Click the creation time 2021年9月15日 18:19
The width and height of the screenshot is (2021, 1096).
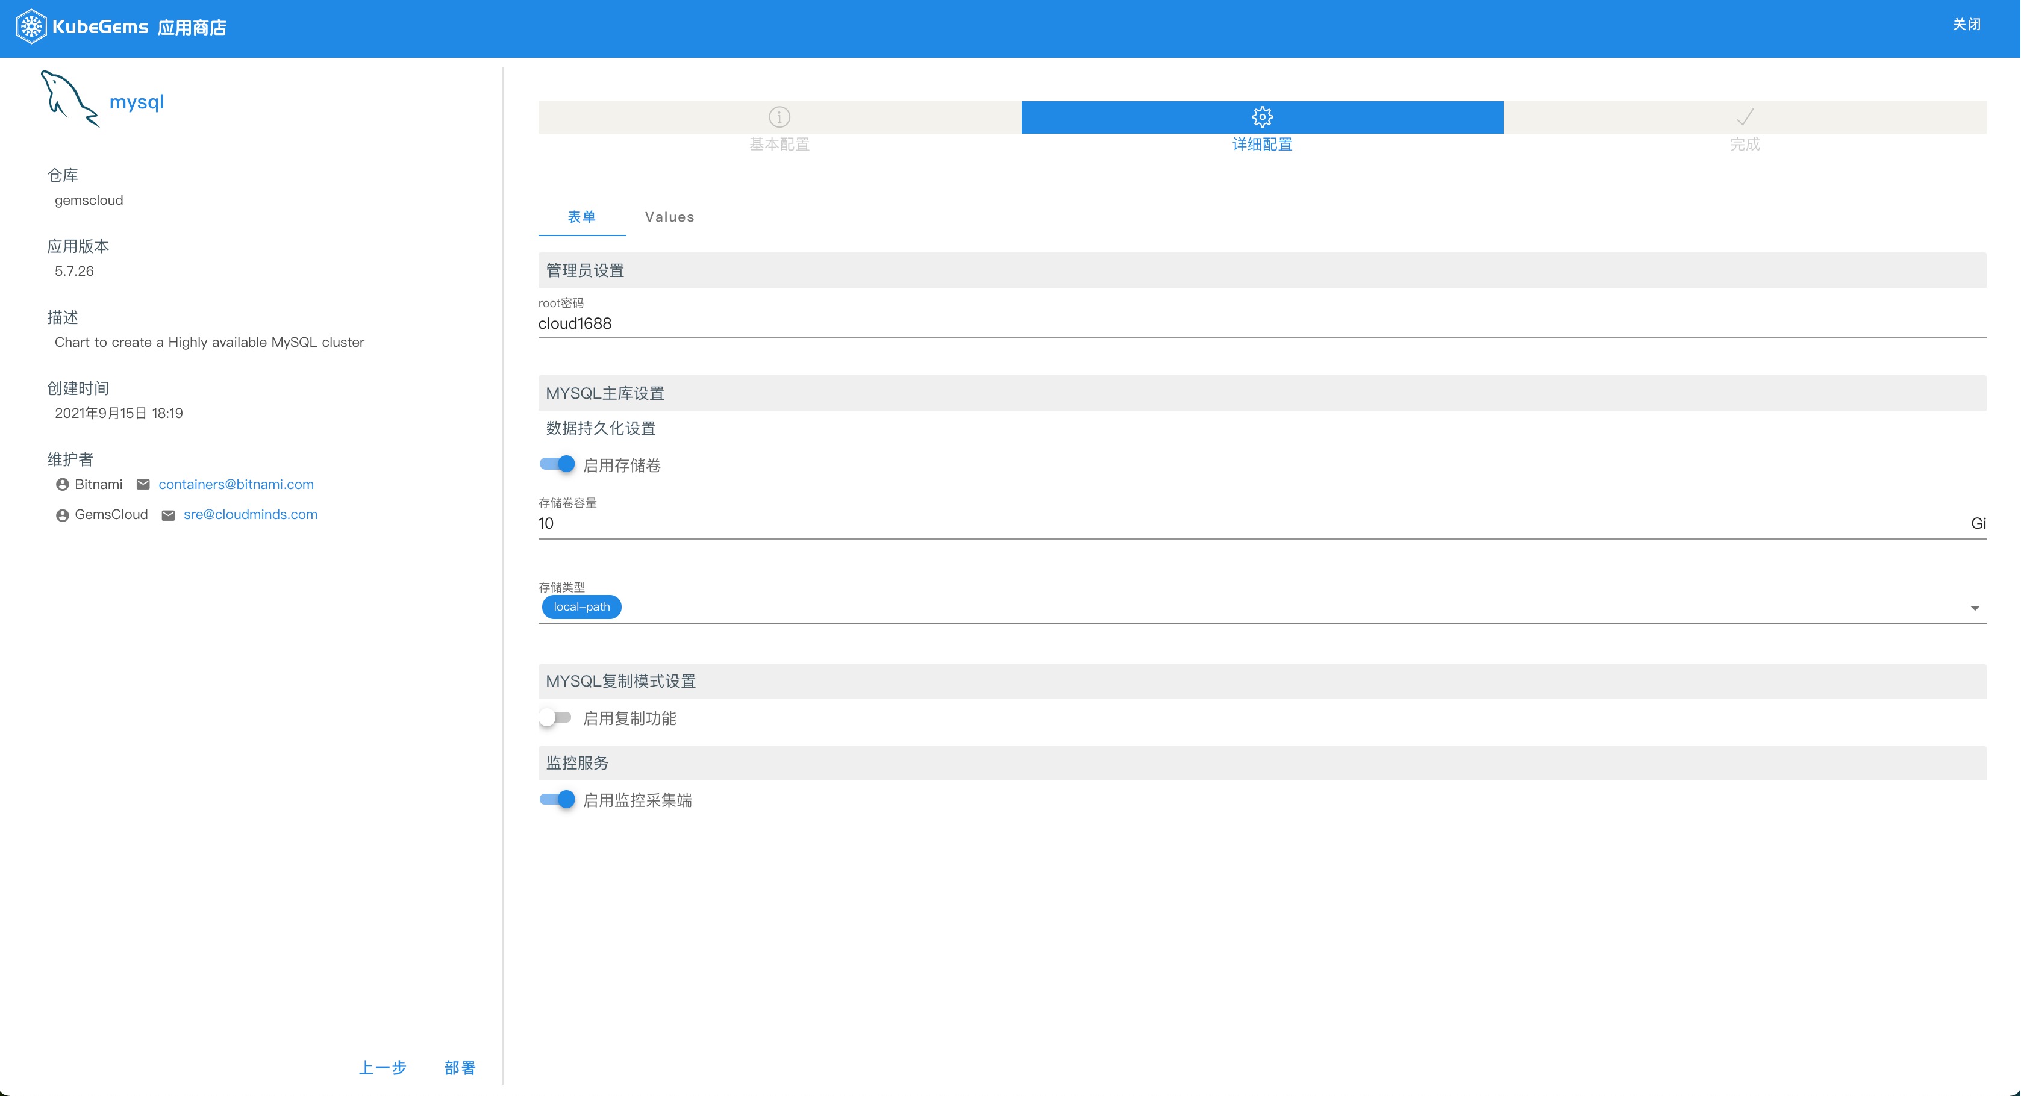[x=119, y=413]
